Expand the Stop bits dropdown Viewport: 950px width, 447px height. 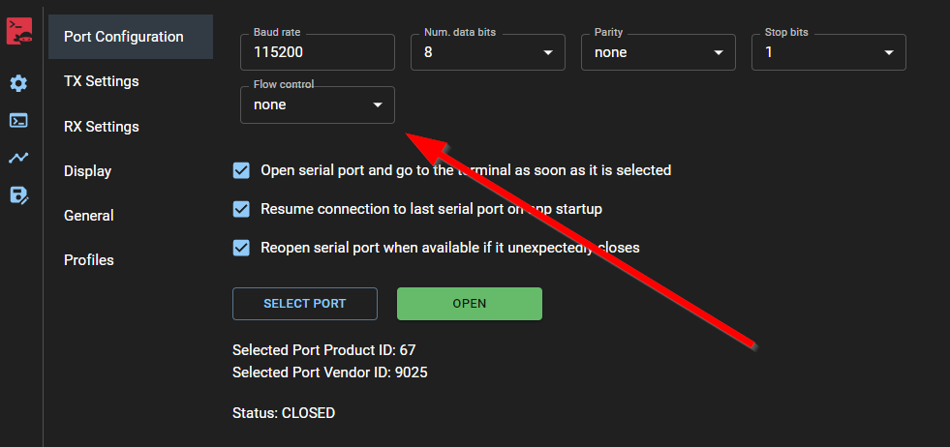(828, 52)
